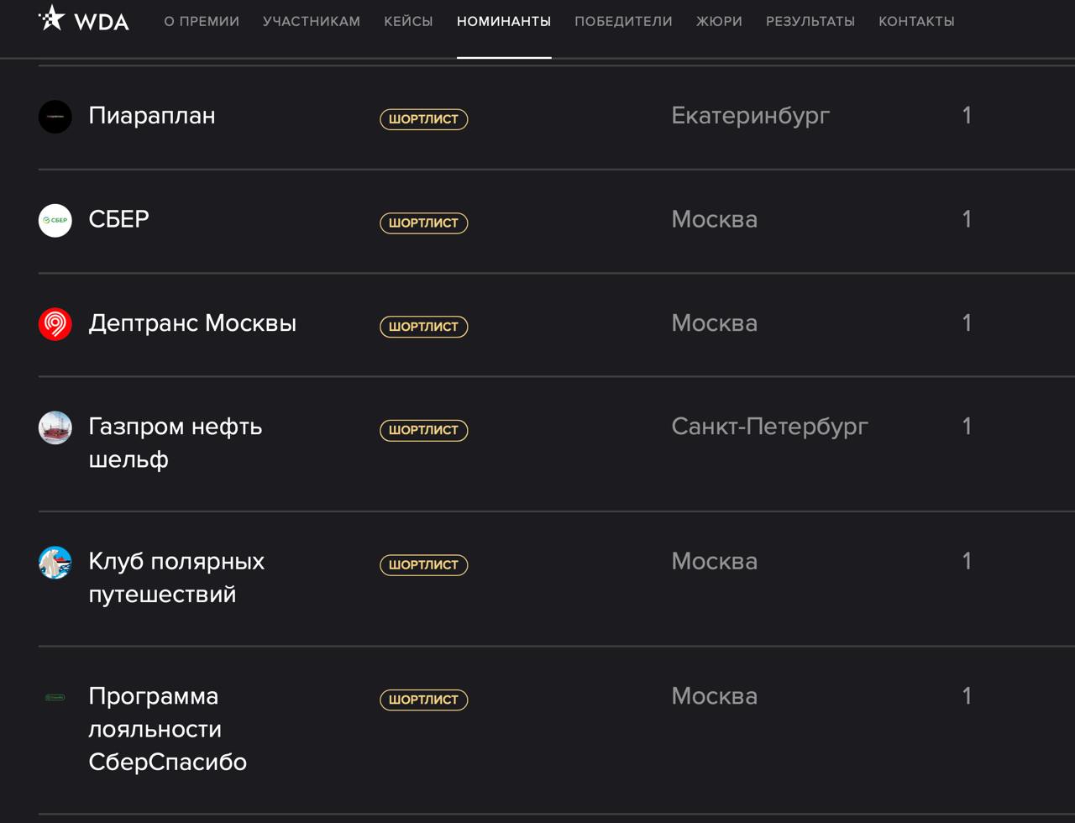Click count 1 in the СберСпасибо row
The width and height of the screenshot is (1075, 823).
click(x=967, y=696)
